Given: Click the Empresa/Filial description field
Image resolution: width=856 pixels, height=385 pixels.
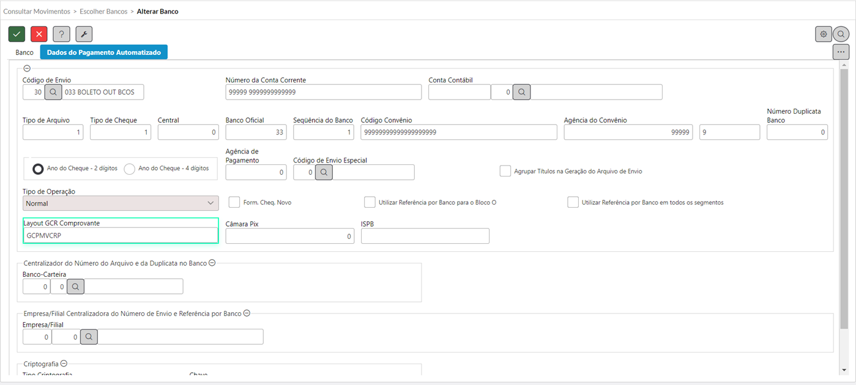Looking at the screenshot, I should [x=181, y=336].
